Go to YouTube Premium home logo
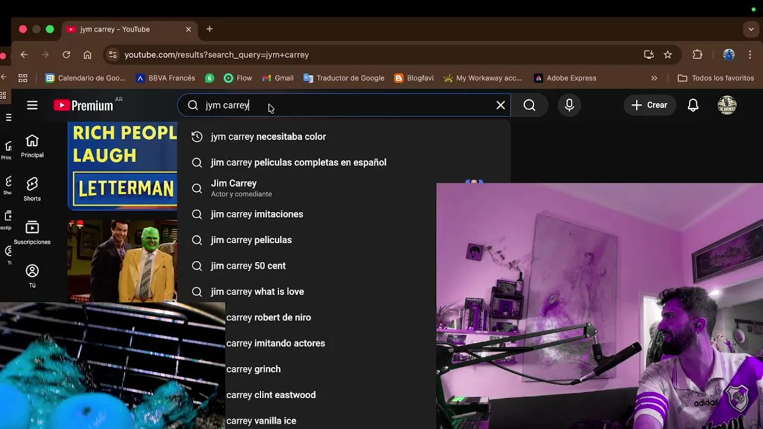 tap(83, 105)
